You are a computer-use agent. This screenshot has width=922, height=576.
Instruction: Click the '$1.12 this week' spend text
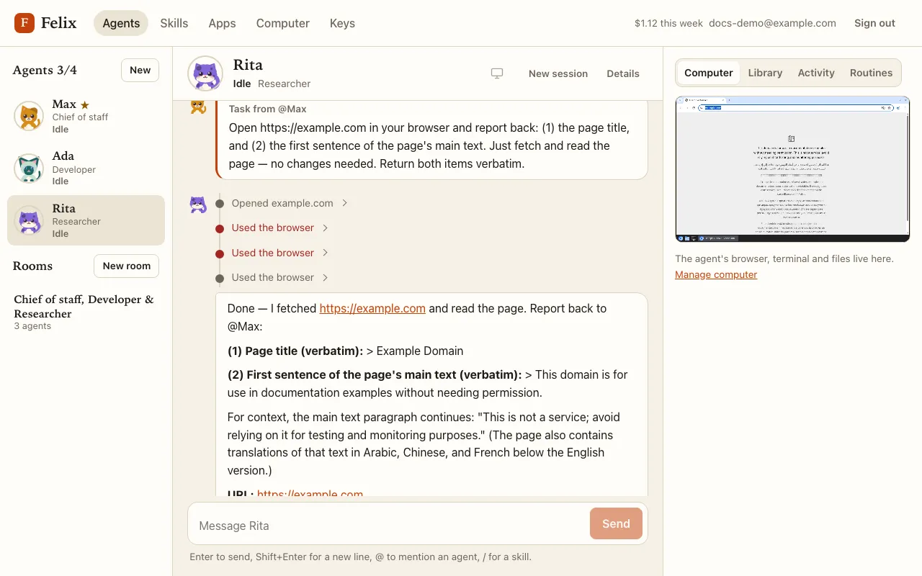[668, 23]
